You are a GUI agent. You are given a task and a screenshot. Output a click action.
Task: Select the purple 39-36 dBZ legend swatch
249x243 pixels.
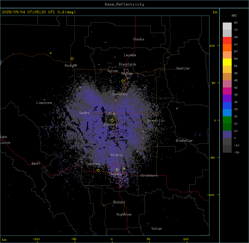point(227,98)
